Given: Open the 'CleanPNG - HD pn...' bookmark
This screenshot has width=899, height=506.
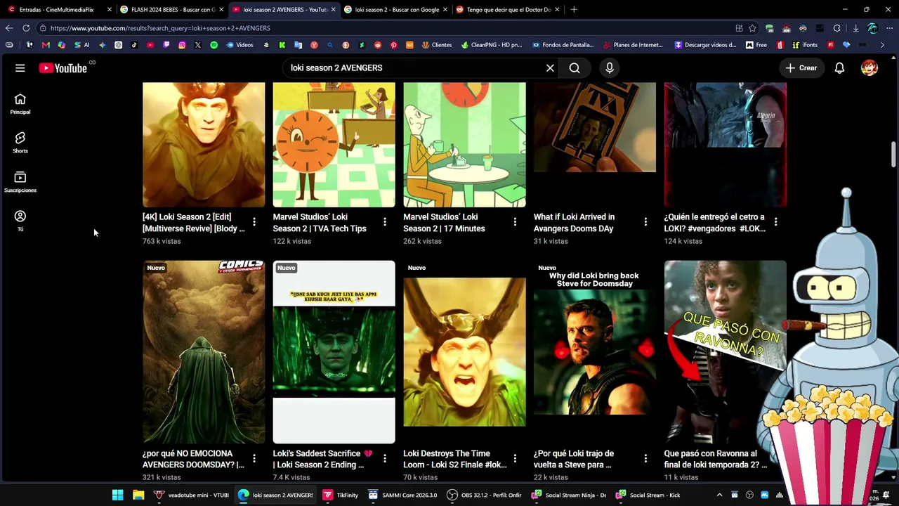Looking at the screenshot, I should click(492, 45).
